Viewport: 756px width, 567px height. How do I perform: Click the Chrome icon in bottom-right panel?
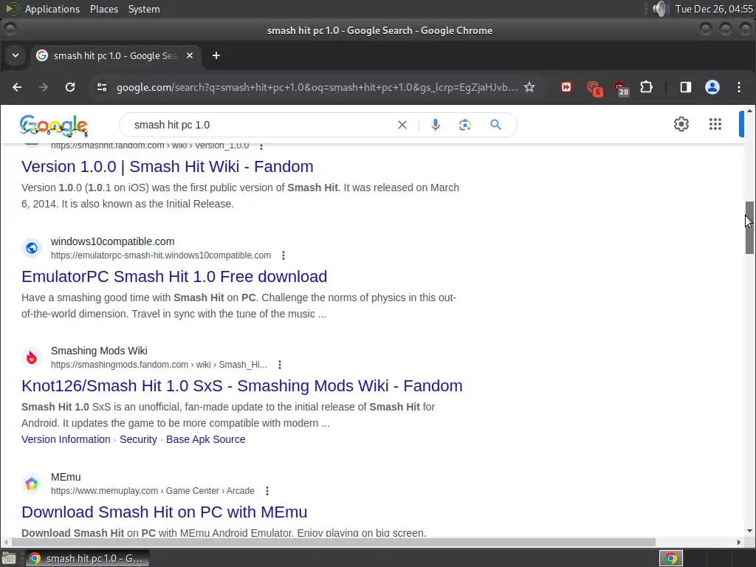coord(671,558)
